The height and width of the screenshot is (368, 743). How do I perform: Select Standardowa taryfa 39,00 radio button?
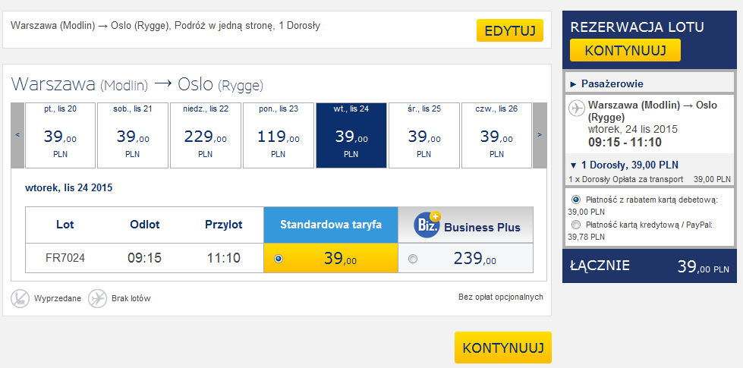click(x=279, y=259)
